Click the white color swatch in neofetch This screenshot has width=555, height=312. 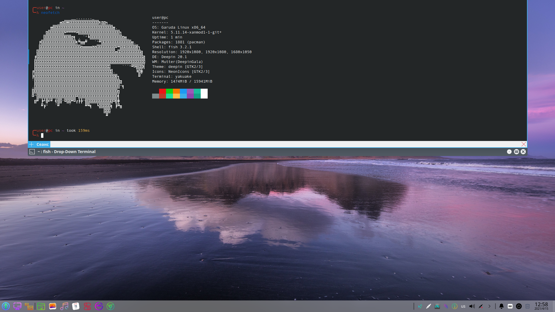pos(204,94)
